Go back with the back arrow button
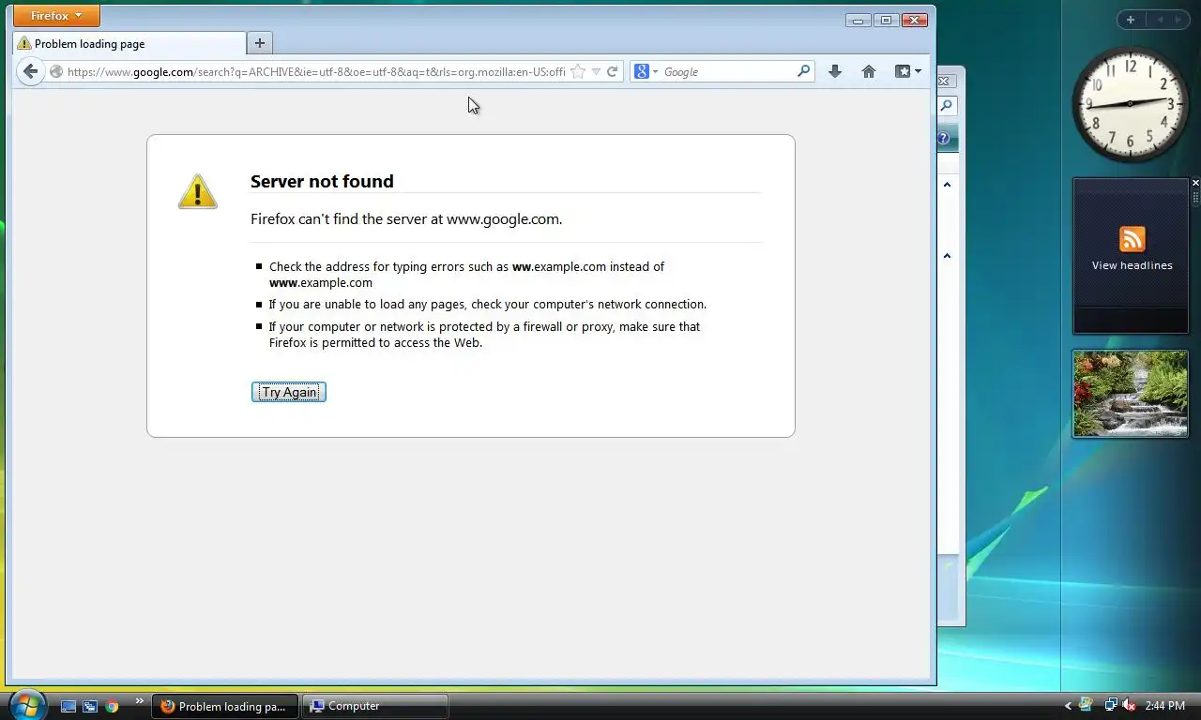This screenshot has width=1201, height=720. pyautogui.click(x=30, y=71)
